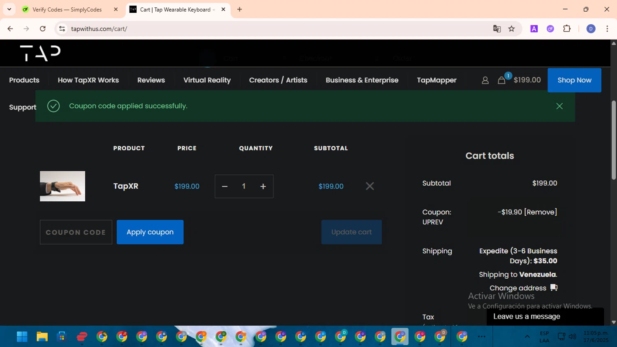Open the tab search dropdown arrow

[x=9, y=9]
